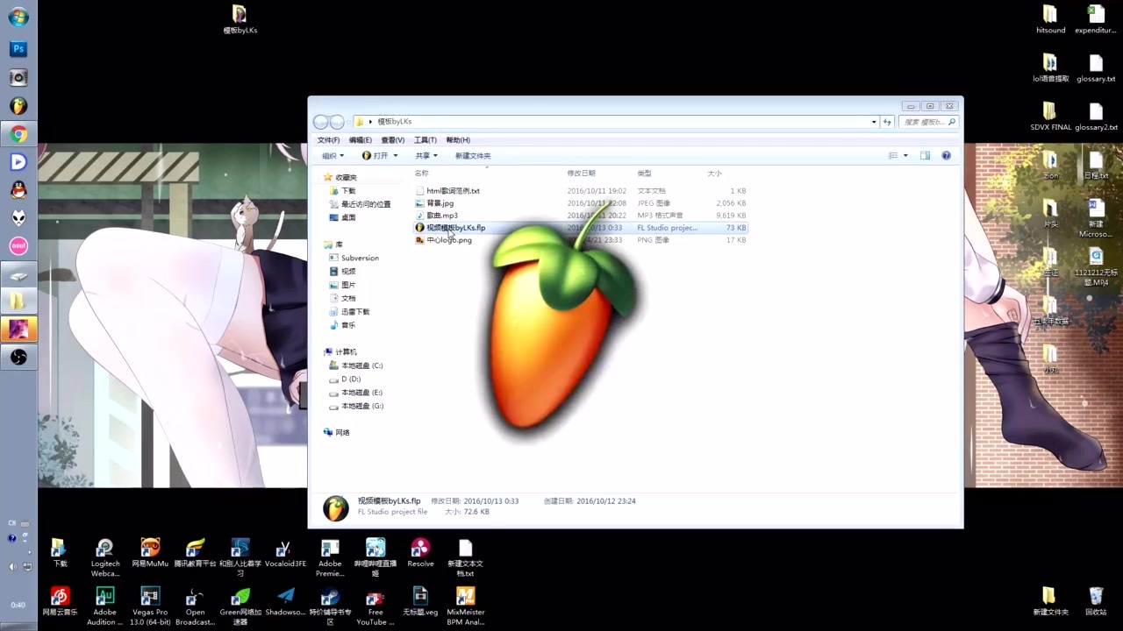This screenshot has height=631, width=1123.
Task: Open 工具(T) menu
Action: coord(425,140)
